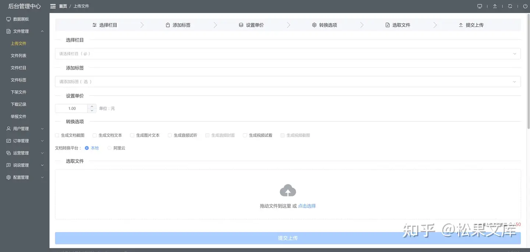Expand the 用户管理 menu chevron

(42, 129)
